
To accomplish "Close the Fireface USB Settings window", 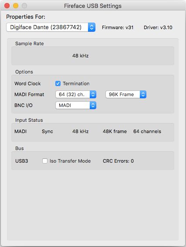I will point(7,6).
